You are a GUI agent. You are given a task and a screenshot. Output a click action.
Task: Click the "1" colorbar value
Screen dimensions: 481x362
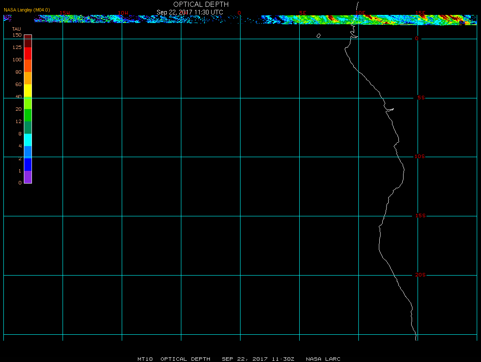coord(20,171)
